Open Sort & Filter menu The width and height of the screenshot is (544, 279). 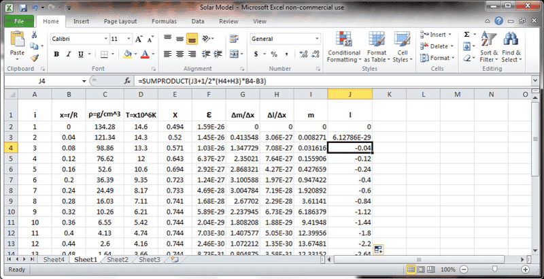[x=488, y=47]
